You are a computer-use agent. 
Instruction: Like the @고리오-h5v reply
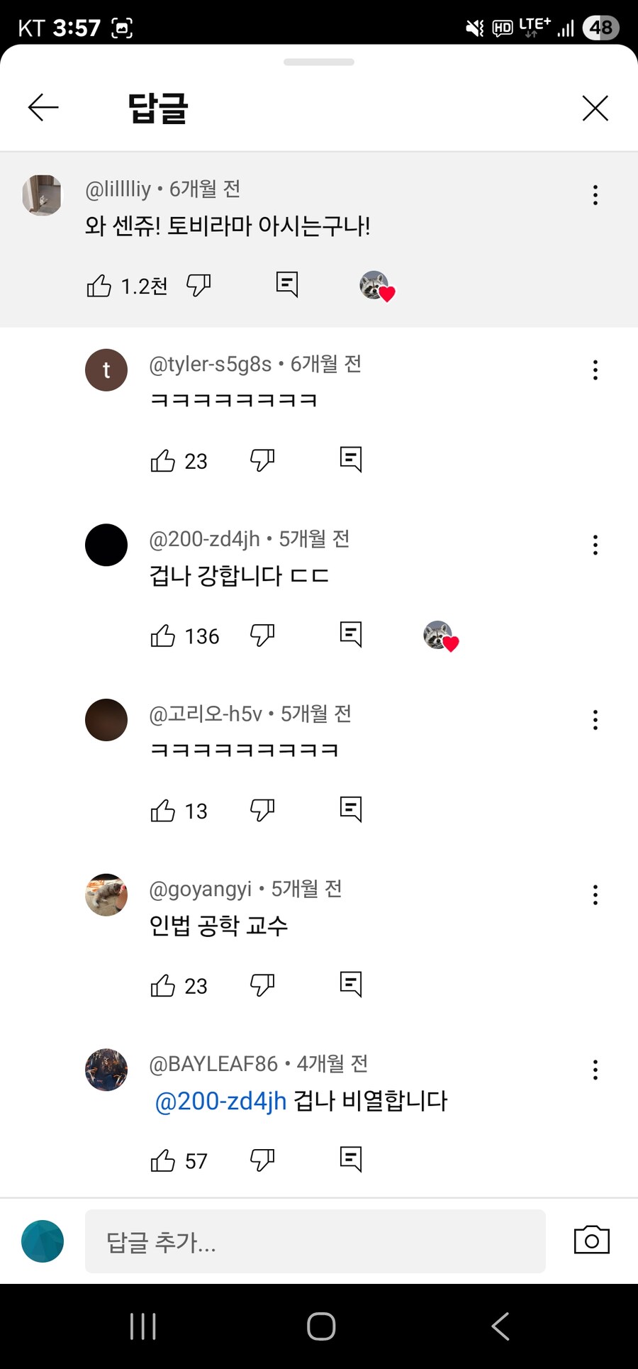point(163,810)
